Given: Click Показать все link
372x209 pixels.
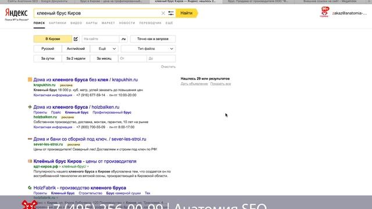Looking at the screenshot, I should pyautogui.click(x=220, y=84).
